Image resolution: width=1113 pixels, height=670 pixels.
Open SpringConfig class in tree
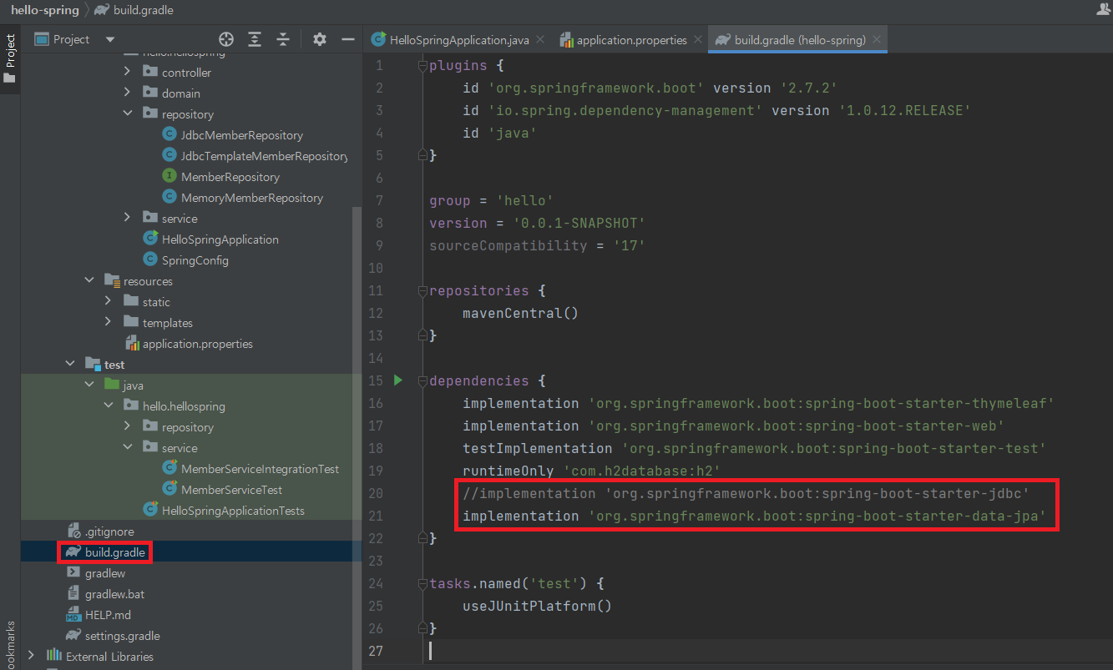195,260
